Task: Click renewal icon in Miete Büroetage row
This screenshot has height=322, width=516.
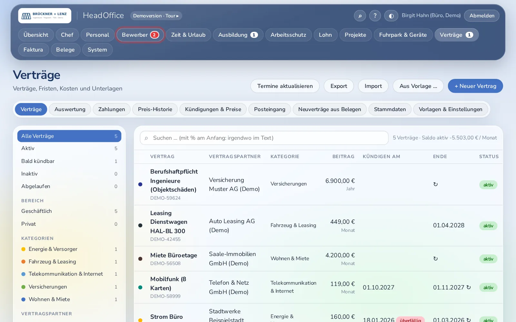Action: tap(435, 259)
